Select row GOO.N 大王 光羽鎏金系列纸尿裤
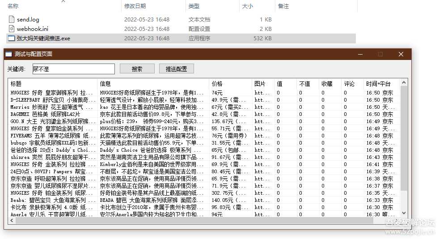 204,121
